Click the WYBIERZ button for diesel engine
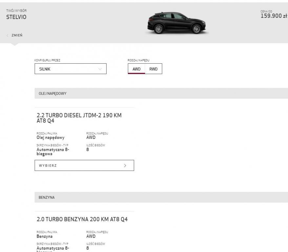Viewport: 288px width, 252px height. point(84,165)
